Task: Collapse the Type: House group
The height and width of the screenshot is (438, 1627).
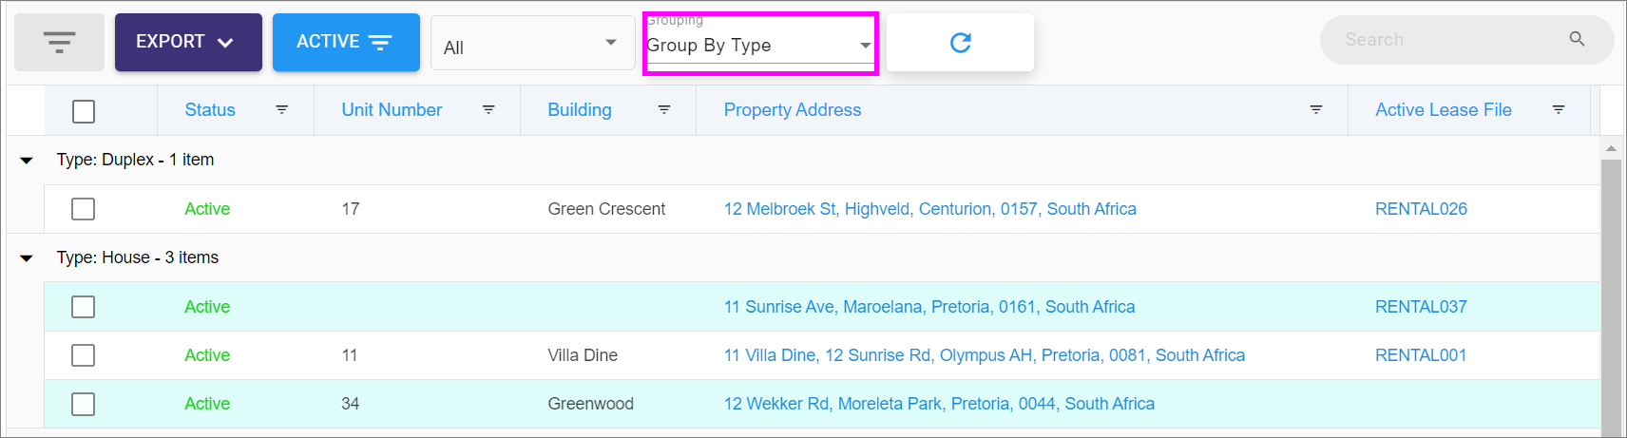Action: pyautogui.click(x=27, y=258)
